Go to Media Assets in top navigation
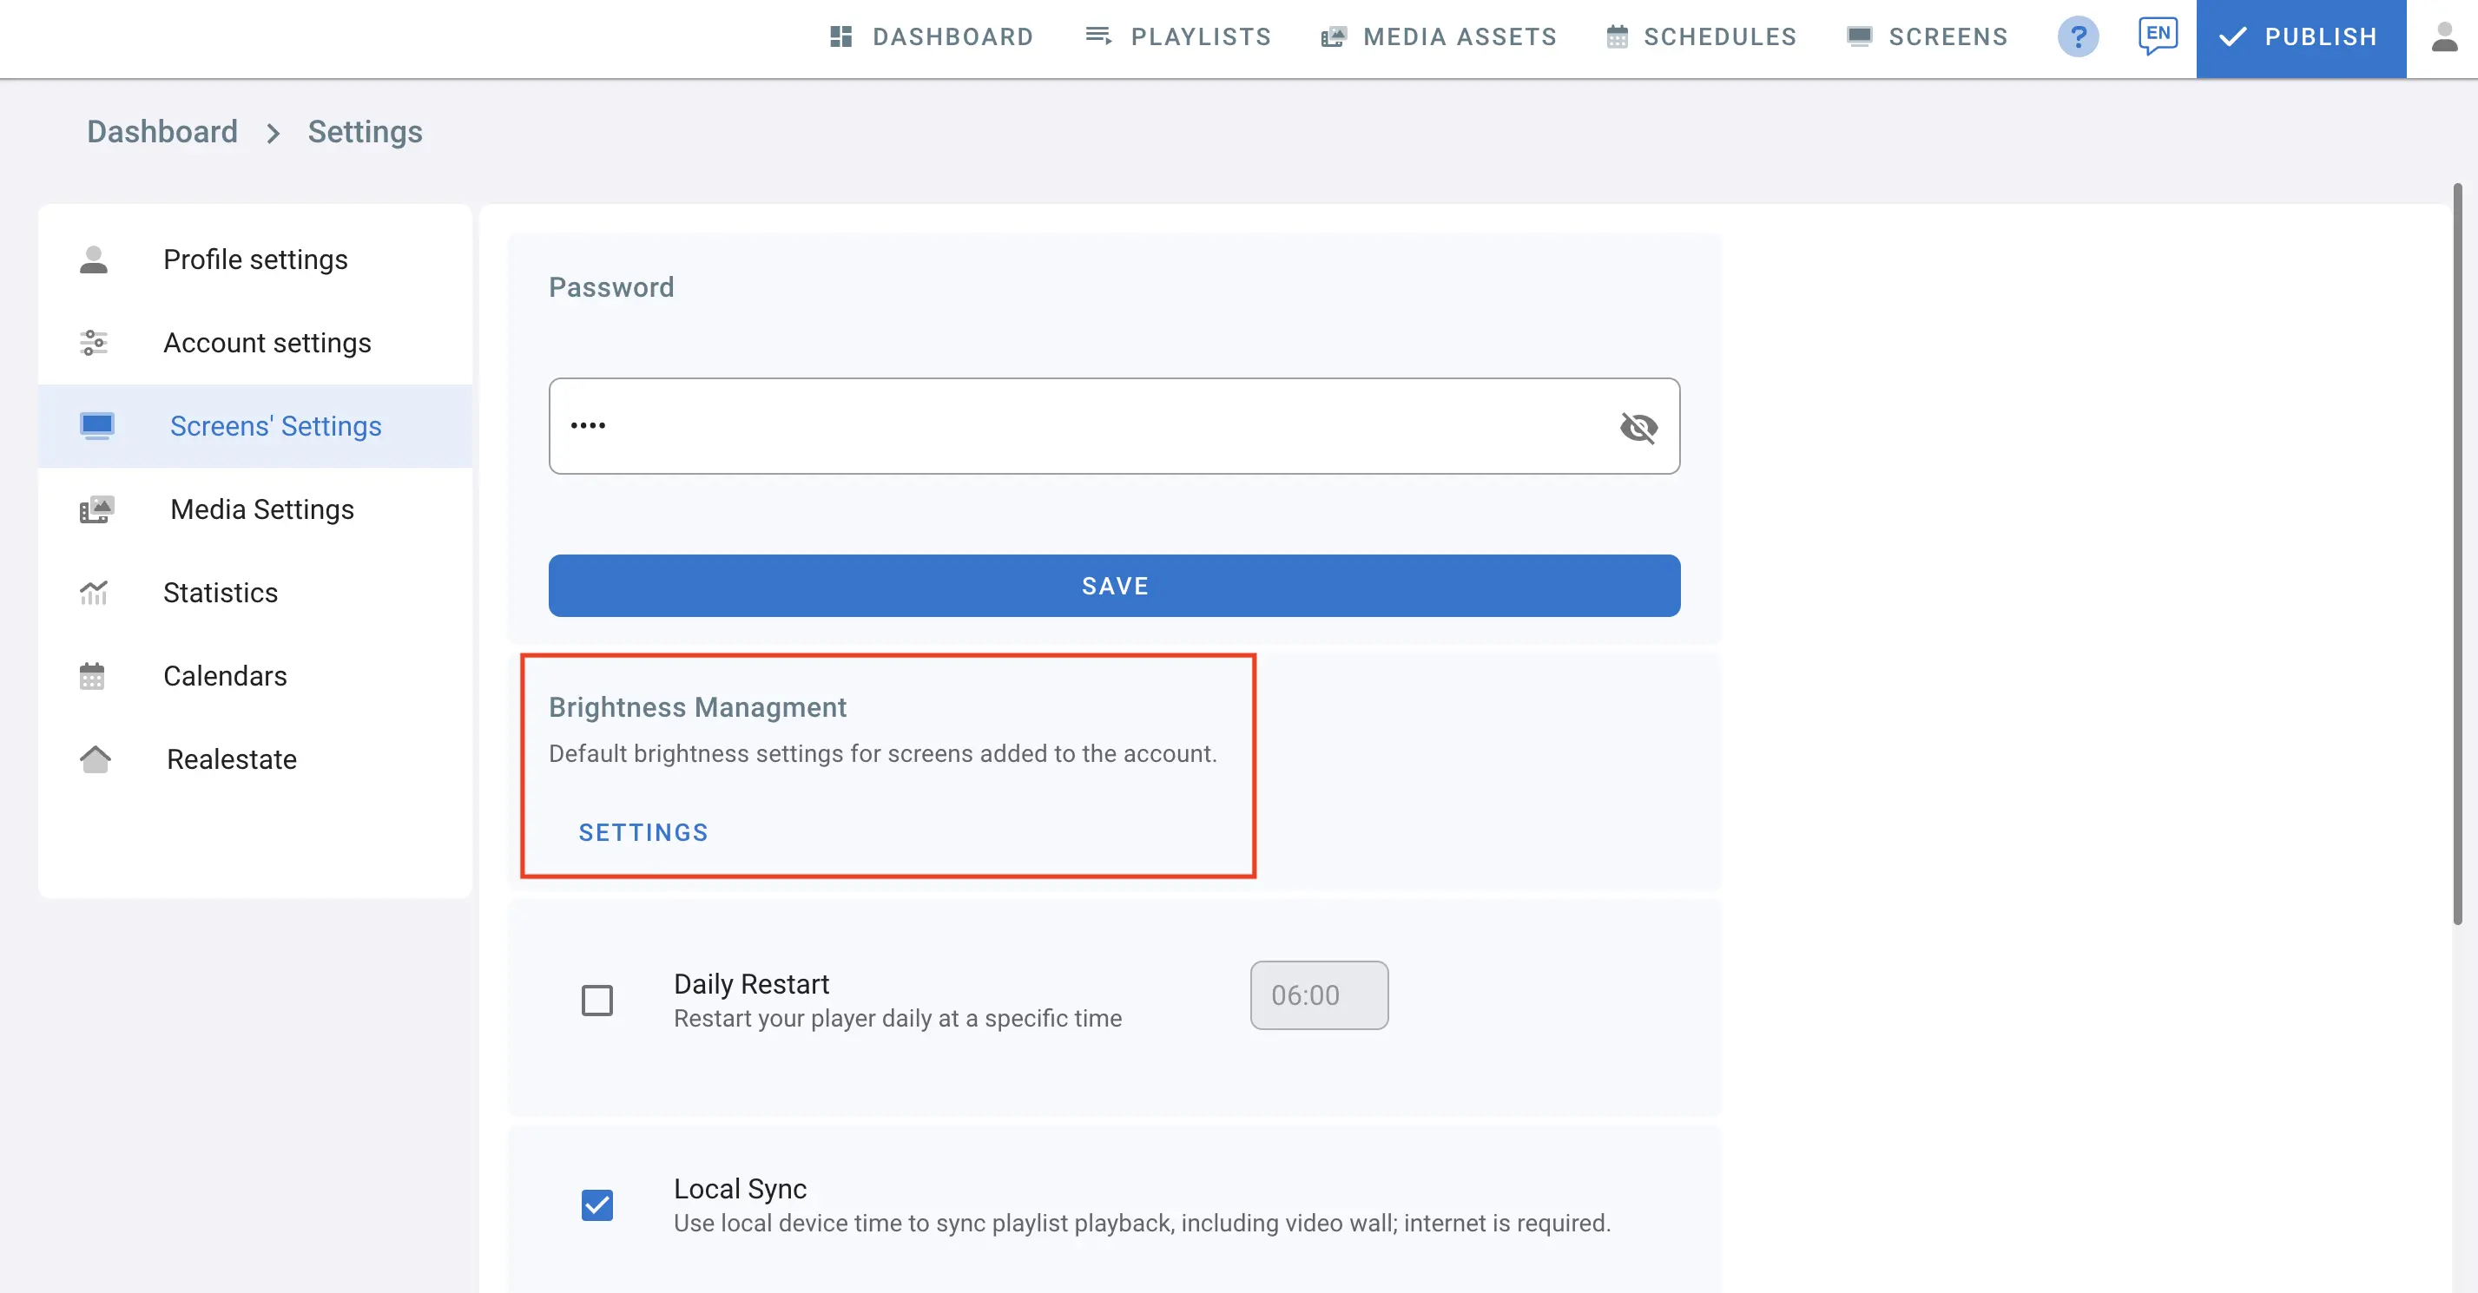This screenshot has width=2478, height=1293. pos(1439,37)
